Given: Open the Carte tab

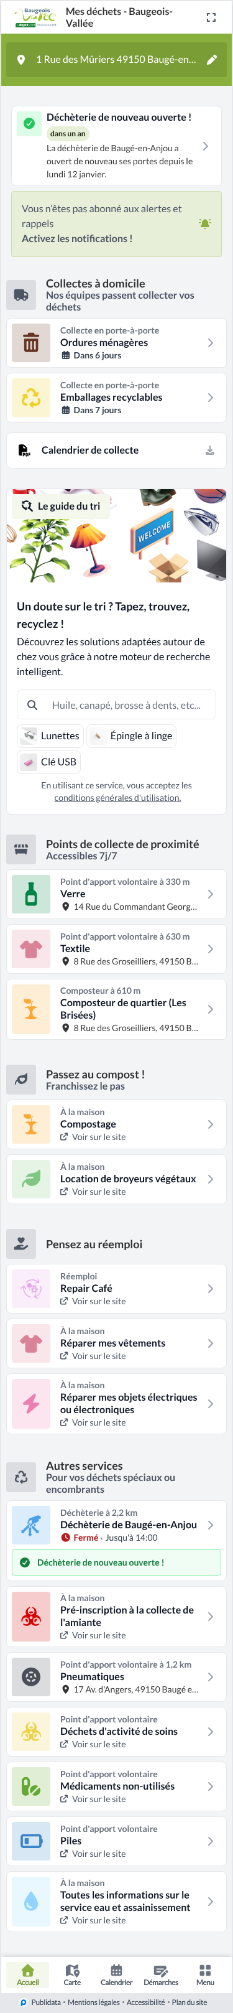Looking at the screenshot, I should (x=73, y=1974).
